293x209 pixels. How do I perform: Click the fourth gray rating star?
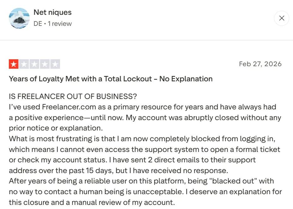point(45,64)
